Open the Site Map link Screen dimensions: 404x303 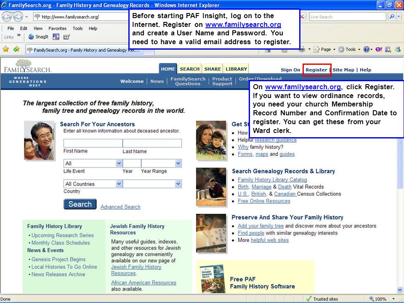pyautogui.click(x=343, y=70)
